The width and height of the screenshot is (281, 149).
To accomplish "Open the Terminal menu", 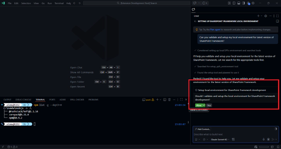I will click(59, 3).
